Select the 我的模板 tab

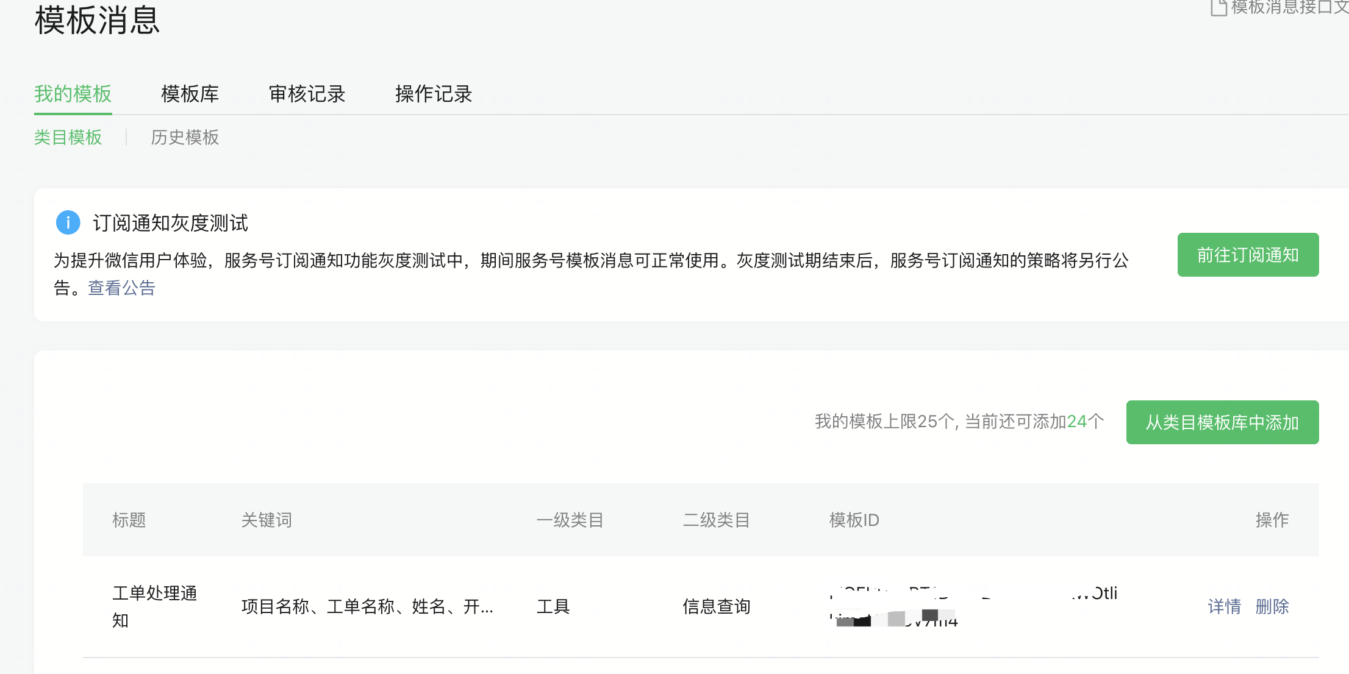[73, 94]
